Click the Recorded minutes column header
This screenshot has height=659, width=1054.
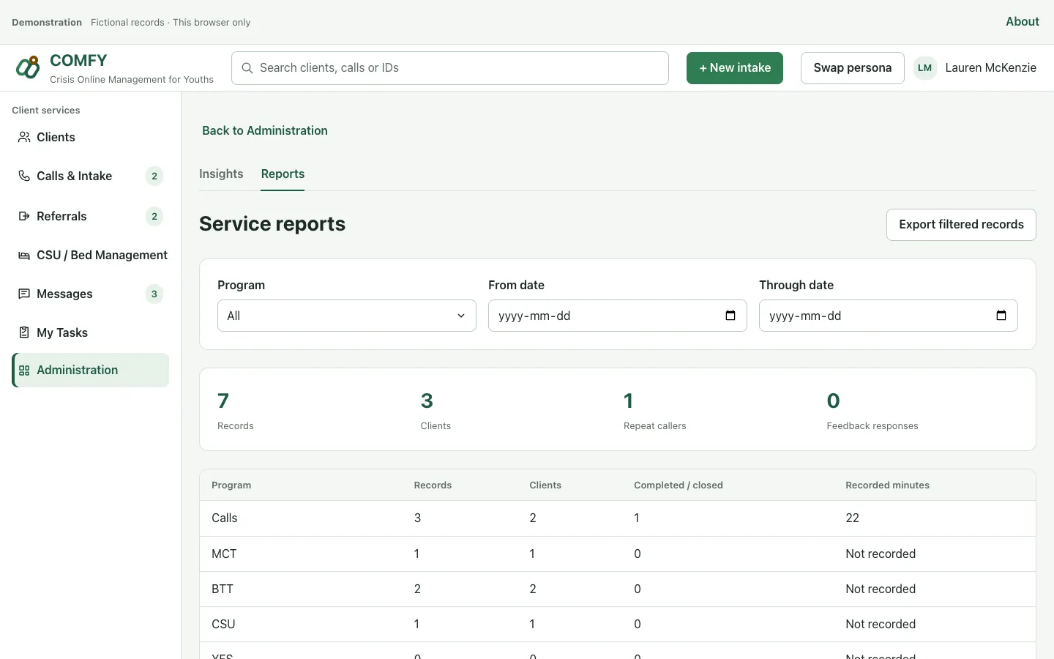[x=887, y=485]
